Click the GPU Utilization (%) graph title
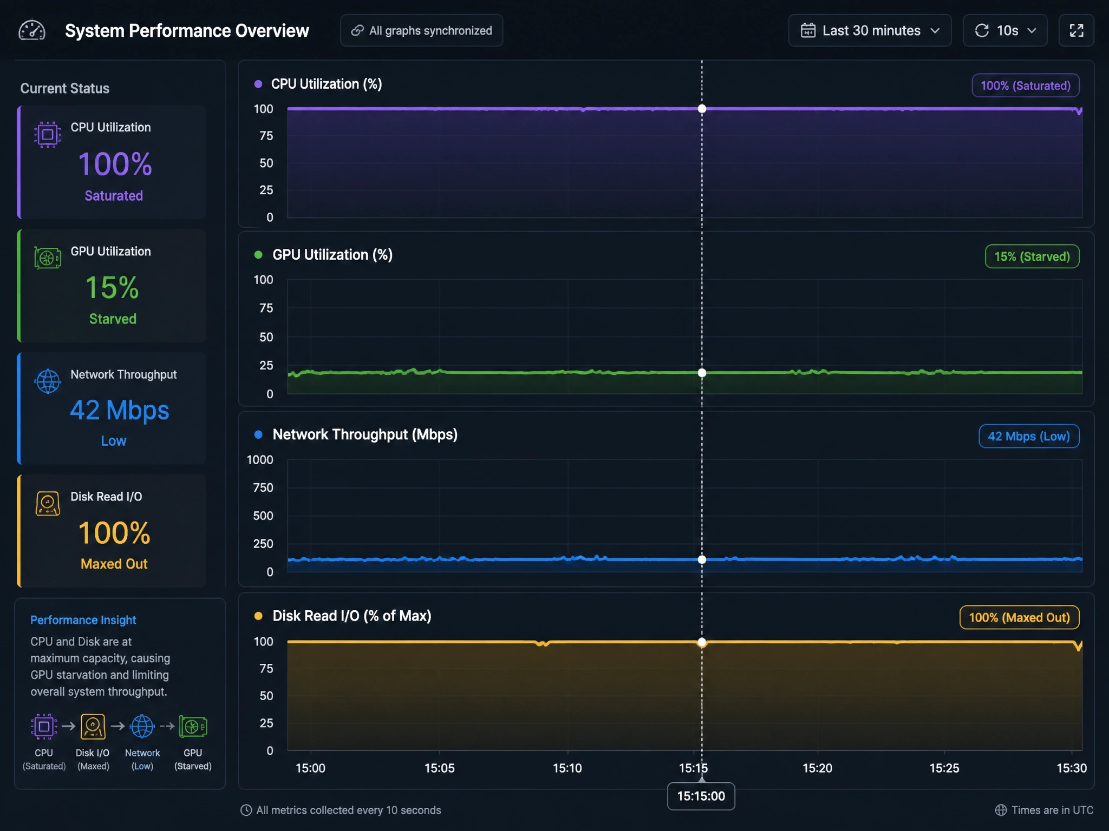Viewport: 1109px width, 831px height. tap(332, 255)
